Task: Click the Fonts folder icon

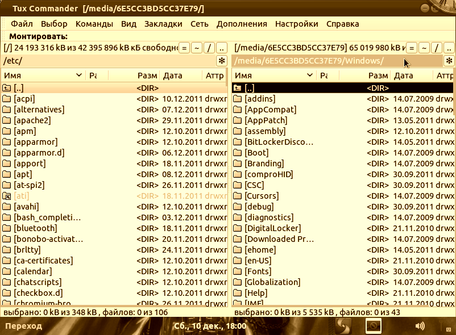Action: click(x=237, y=271)
